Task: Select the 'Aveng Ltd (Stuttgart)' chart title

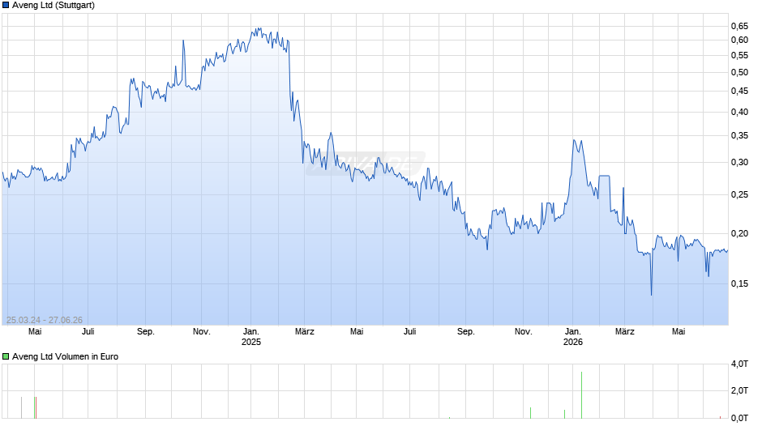Action: [54, 6]
